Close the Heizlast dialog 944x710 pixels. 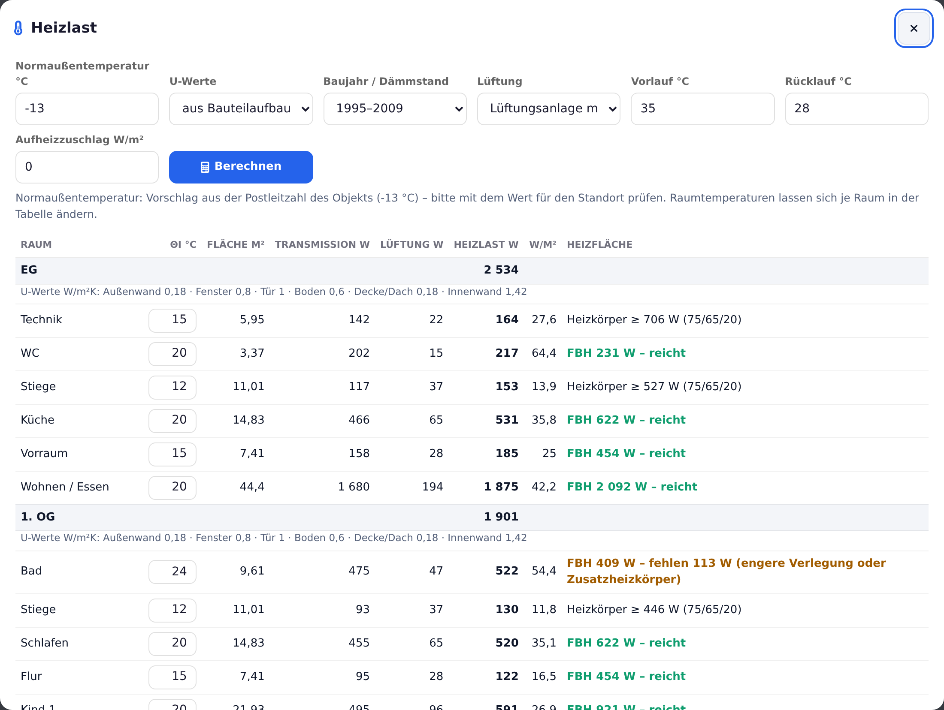coord(914,28)
